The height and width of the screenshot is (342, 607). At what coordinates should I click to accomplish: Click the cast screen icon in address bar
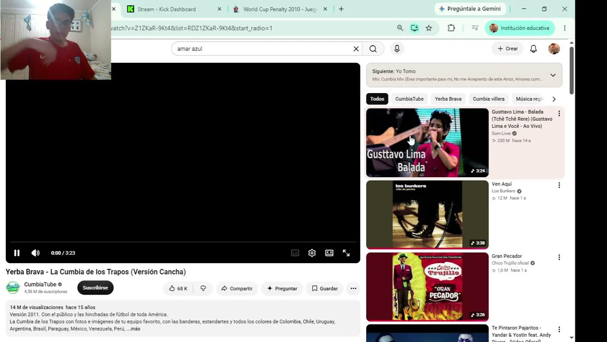point(415,28)
